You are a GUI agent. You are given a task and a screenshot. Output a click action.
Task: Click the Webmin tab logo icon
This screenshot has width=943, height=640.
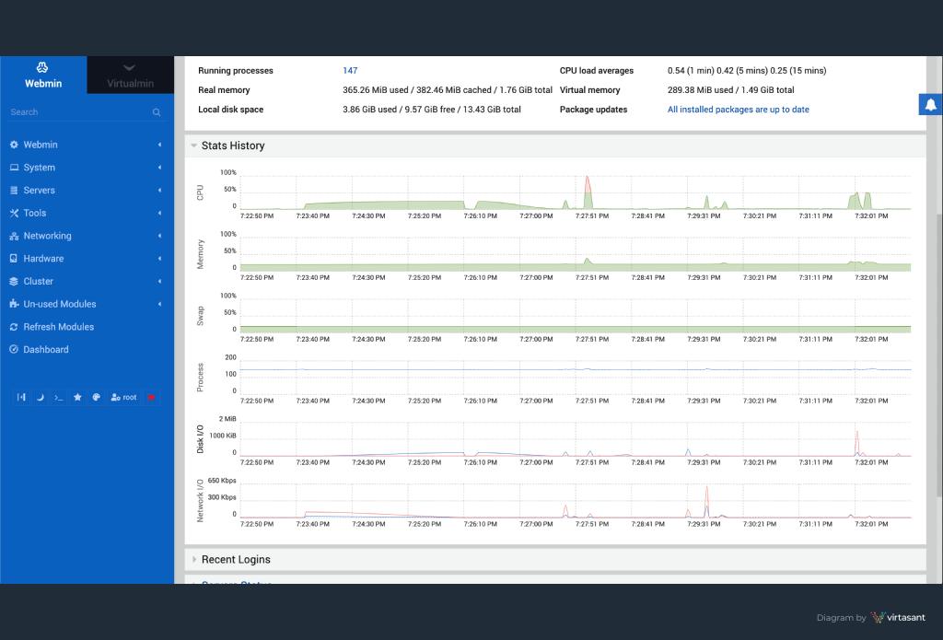pos(42,67)
